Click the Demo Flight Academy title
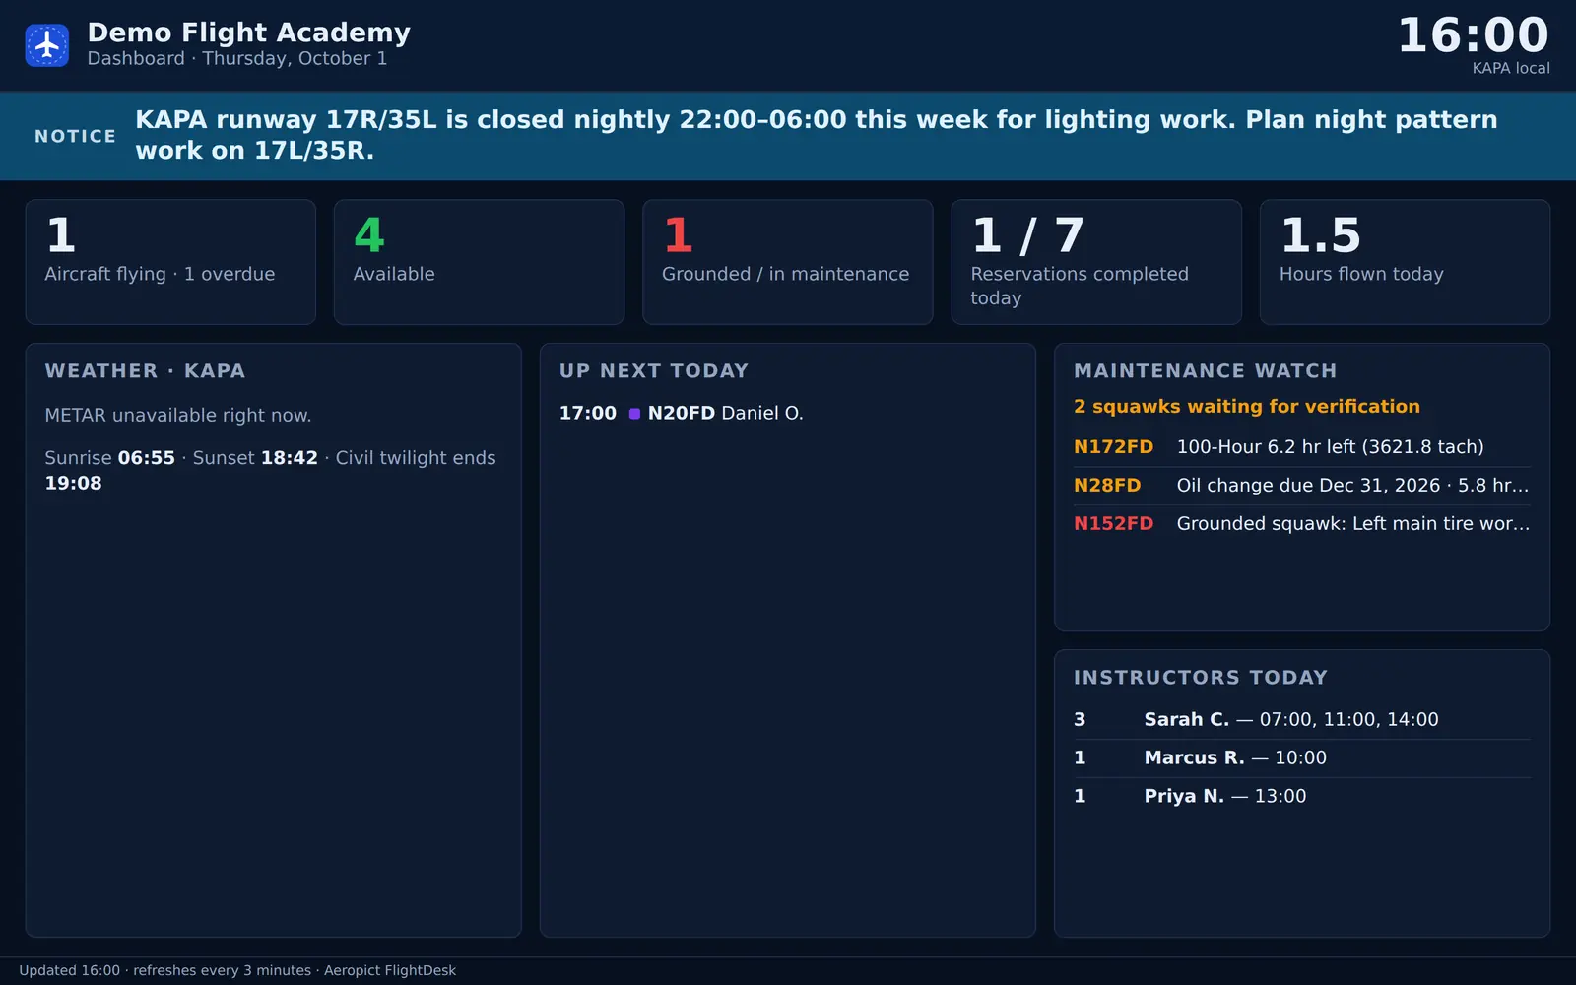Viewport: 1576px width, 985px height. click(x=249, y=33)
